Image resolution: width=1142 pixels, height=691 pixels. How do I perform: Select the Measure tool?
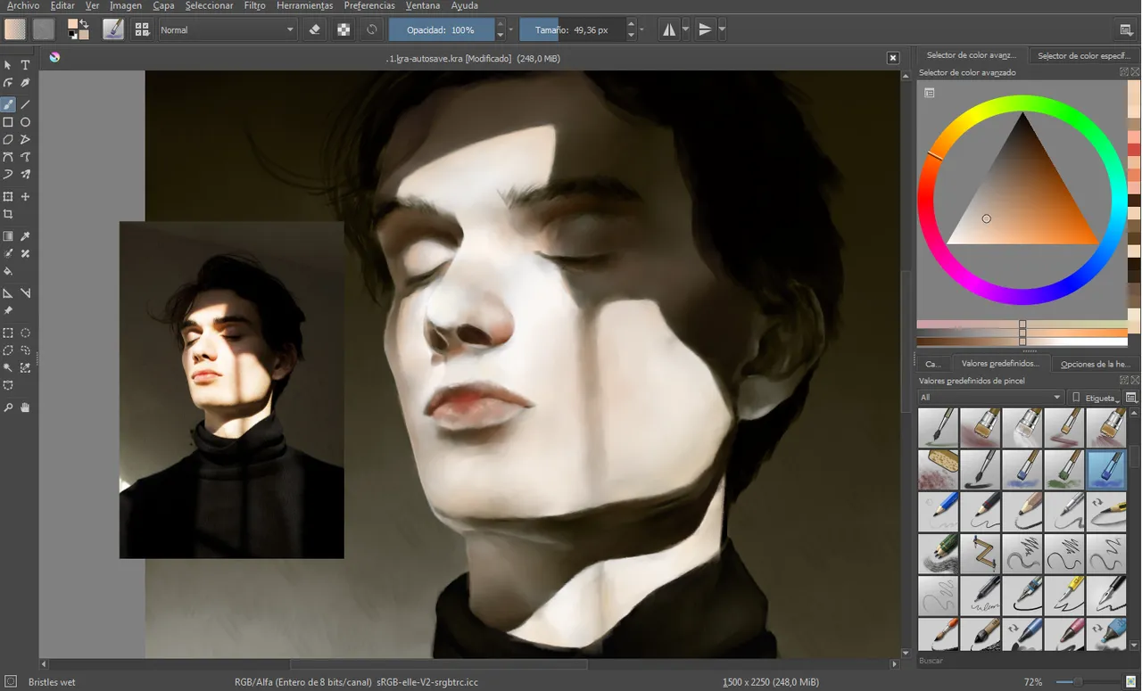point(25,293)
